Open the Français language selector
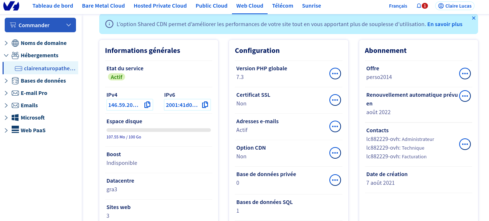 (398, 6)
